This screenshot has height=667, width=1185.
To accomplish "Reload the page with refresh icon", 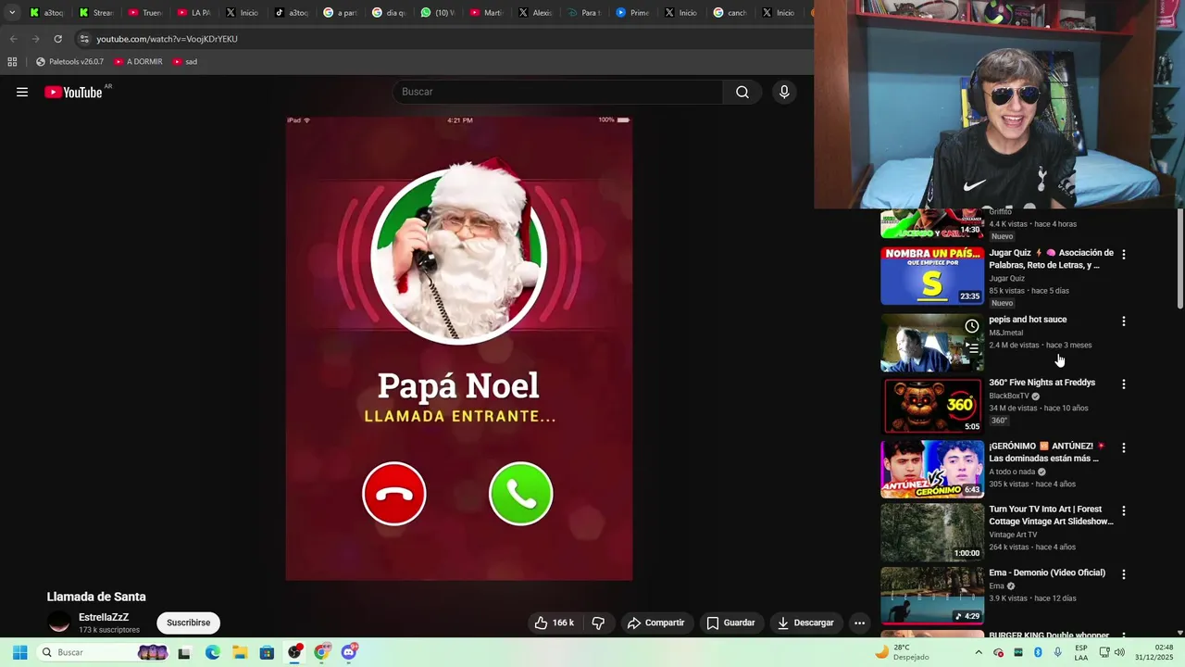I will (57, 39).
